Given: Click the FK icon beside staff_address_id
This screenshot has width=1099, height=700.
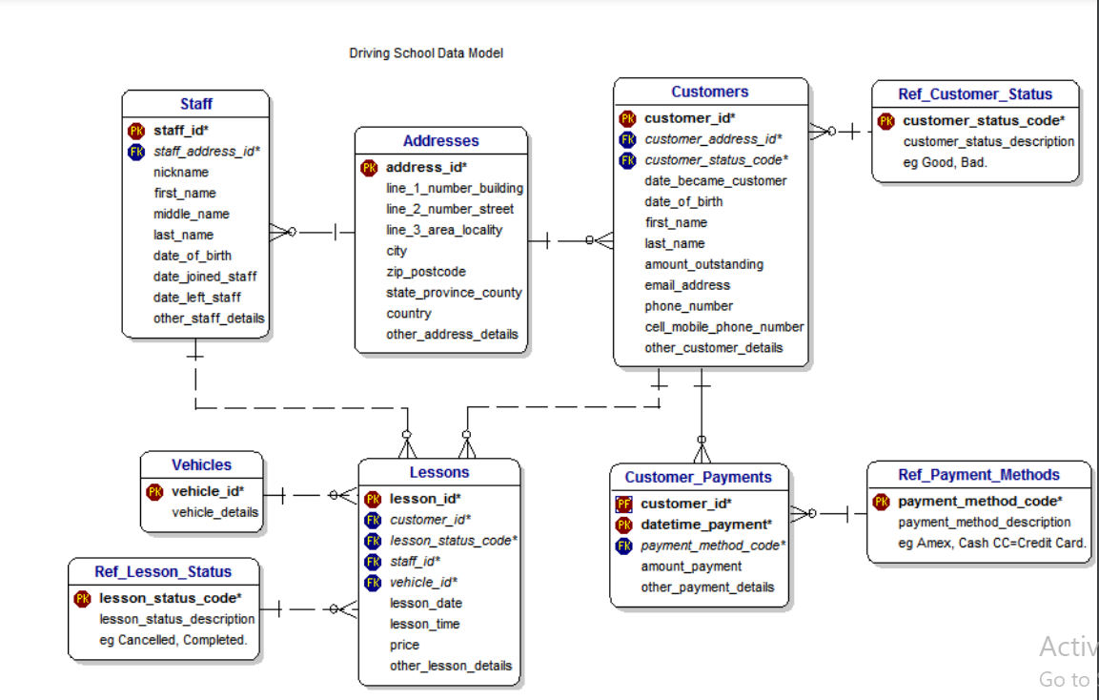Looking at the screenshot, I should click(x=136, y=151).
